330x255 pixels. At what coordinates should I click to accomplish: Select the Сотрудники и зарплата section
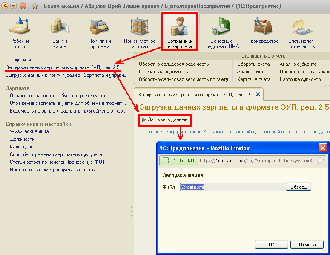(180, 32)
